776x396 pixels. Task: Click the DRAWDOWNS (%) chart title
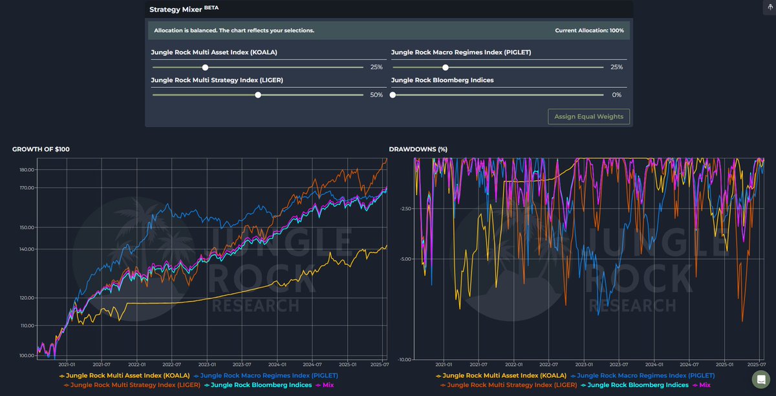418,149
